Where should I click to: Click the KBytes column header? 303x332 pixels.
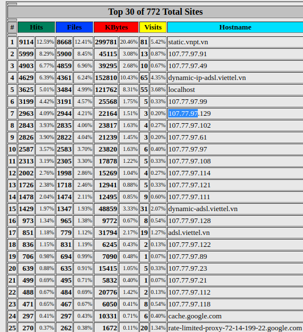click(x=116, y=27)
